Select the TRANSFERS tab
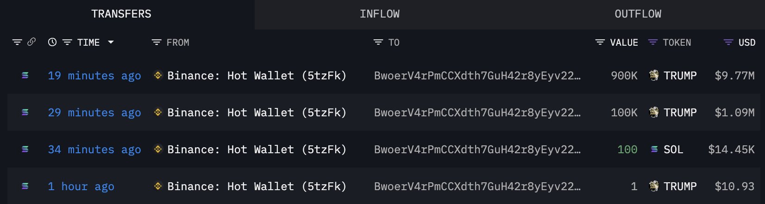765x204 pixels. [121, 14]
